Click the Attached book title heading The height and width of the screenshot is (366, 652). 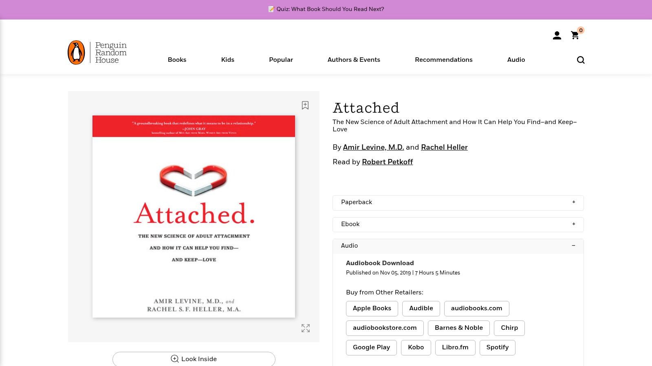[x=366, y=108]
